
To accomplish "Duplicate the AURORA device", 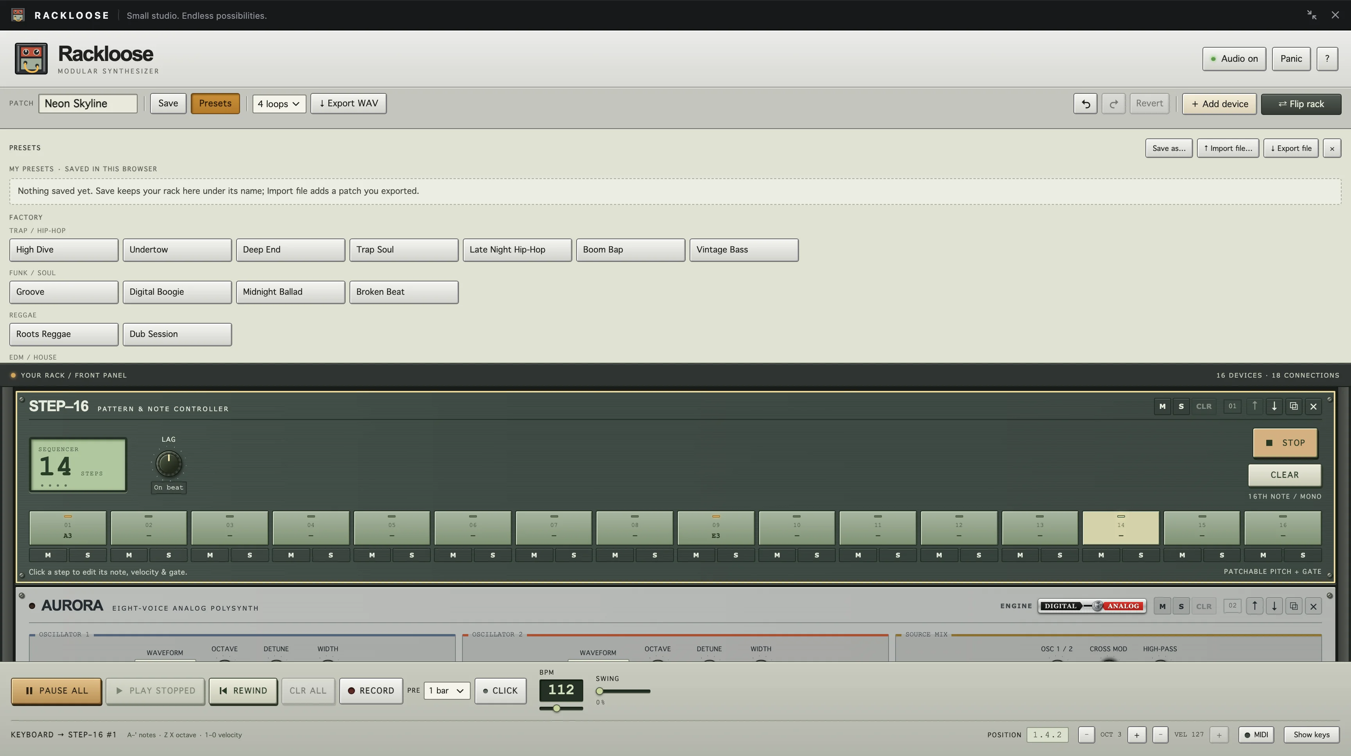I will tap(1294, 606).
